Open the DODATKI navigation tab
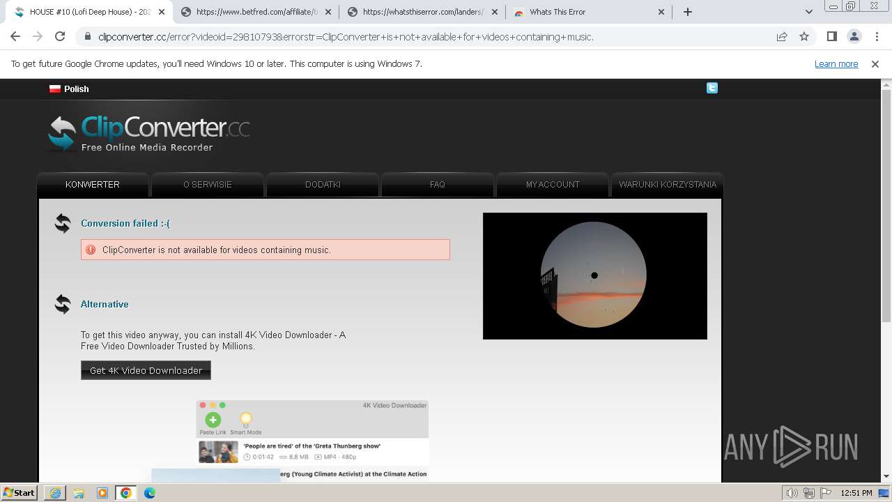This screenshot has width=892, height=502. [x=323, y=184]
